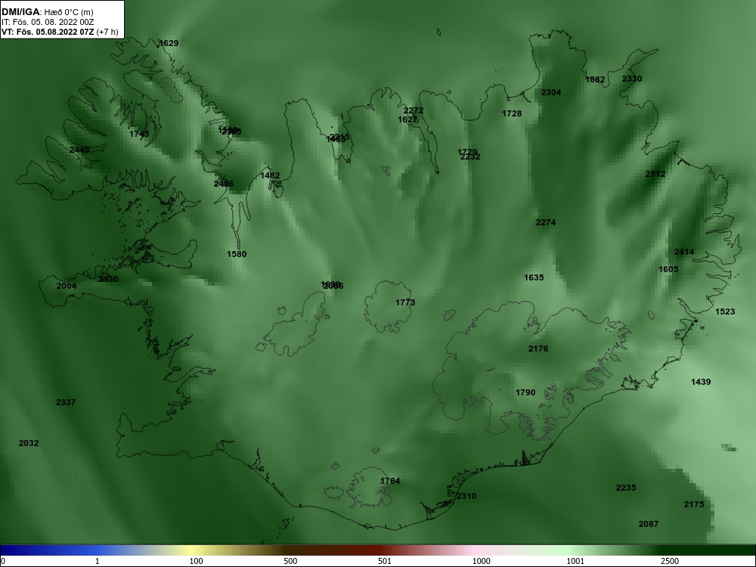Pick the pink band of the color scale
The height and width of the screenshot is (567, 756).
click(475, 550)
